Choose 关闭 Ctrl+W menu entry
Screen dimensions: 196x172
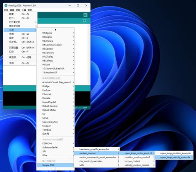pyautogui.click(x=20, y=34)
